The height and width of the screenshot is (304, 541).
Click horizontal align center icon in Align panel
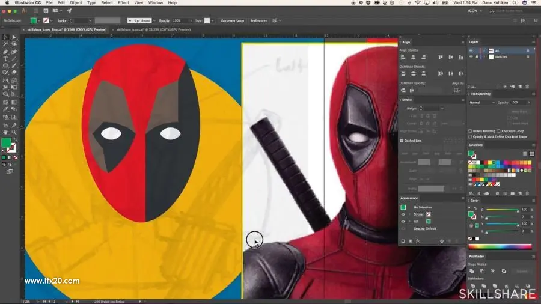point(414,57)
